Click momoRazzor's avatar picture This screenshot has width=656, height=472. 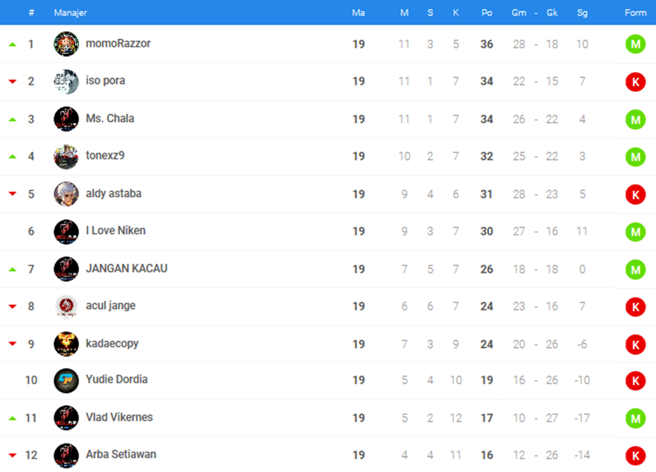tap(66, 44)
